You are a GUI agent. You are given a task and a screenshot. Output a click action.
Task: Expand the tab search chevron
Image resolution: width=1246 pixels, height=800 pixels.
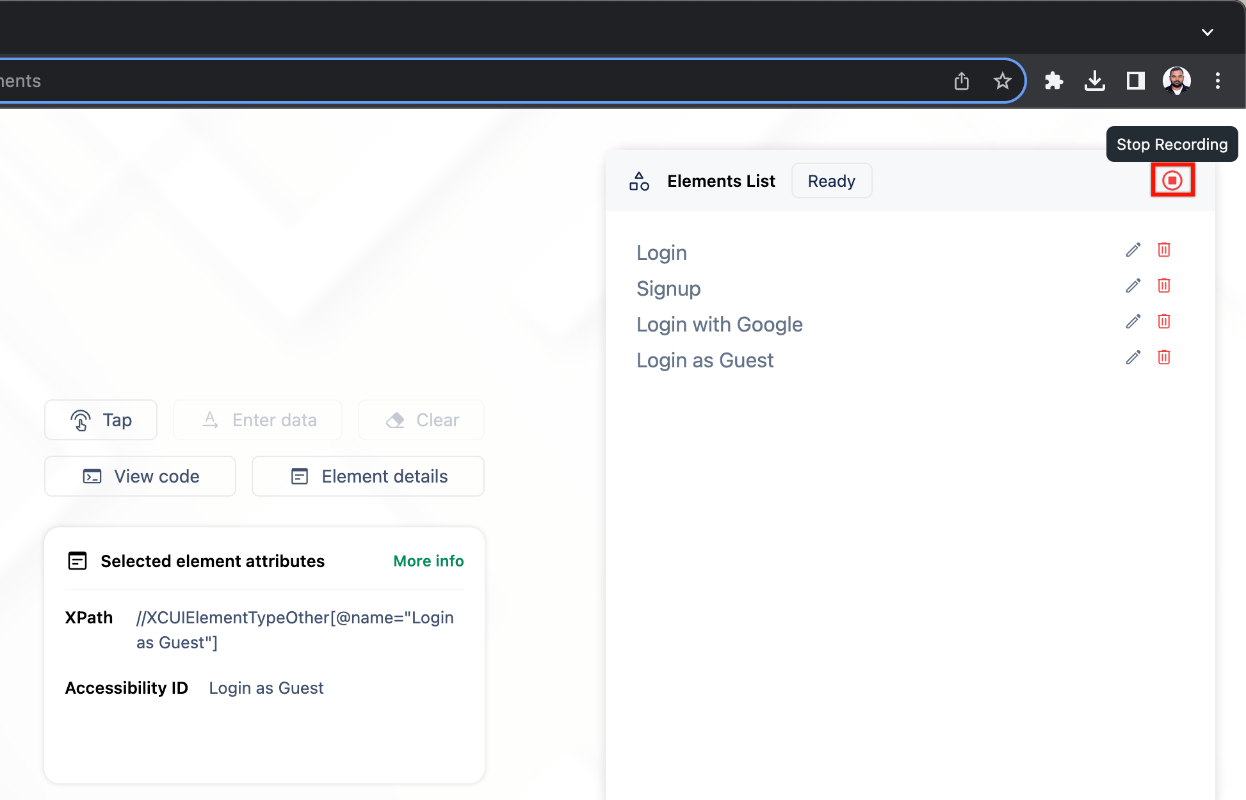pos(1208,32)
